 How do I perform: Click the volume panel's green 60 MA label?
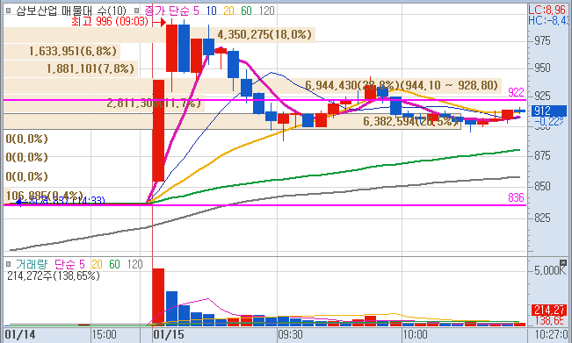(x=114, y=264)
